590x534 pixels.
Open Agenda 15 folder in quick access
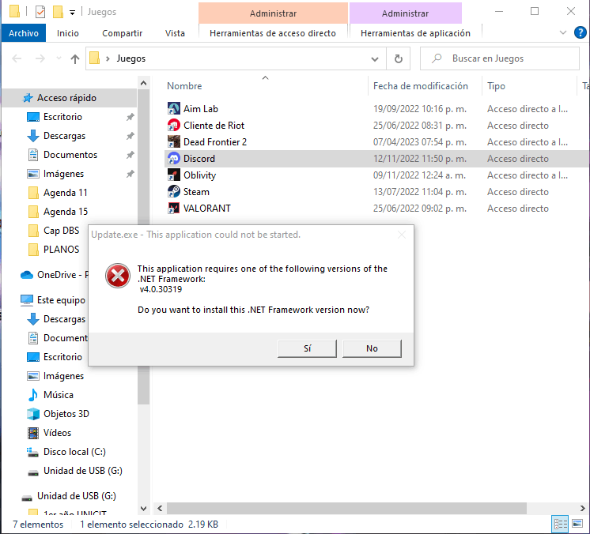[x=59, y=212]
